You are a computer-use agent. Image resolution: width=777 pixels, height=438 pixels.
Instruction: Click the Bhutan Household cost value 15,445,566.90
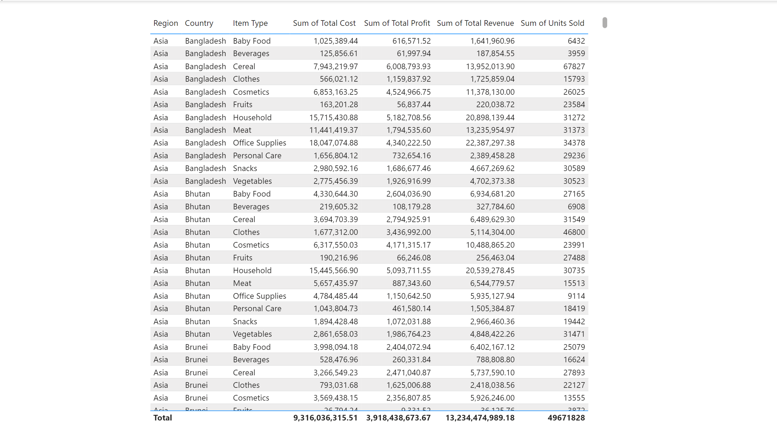coord(334,271)
